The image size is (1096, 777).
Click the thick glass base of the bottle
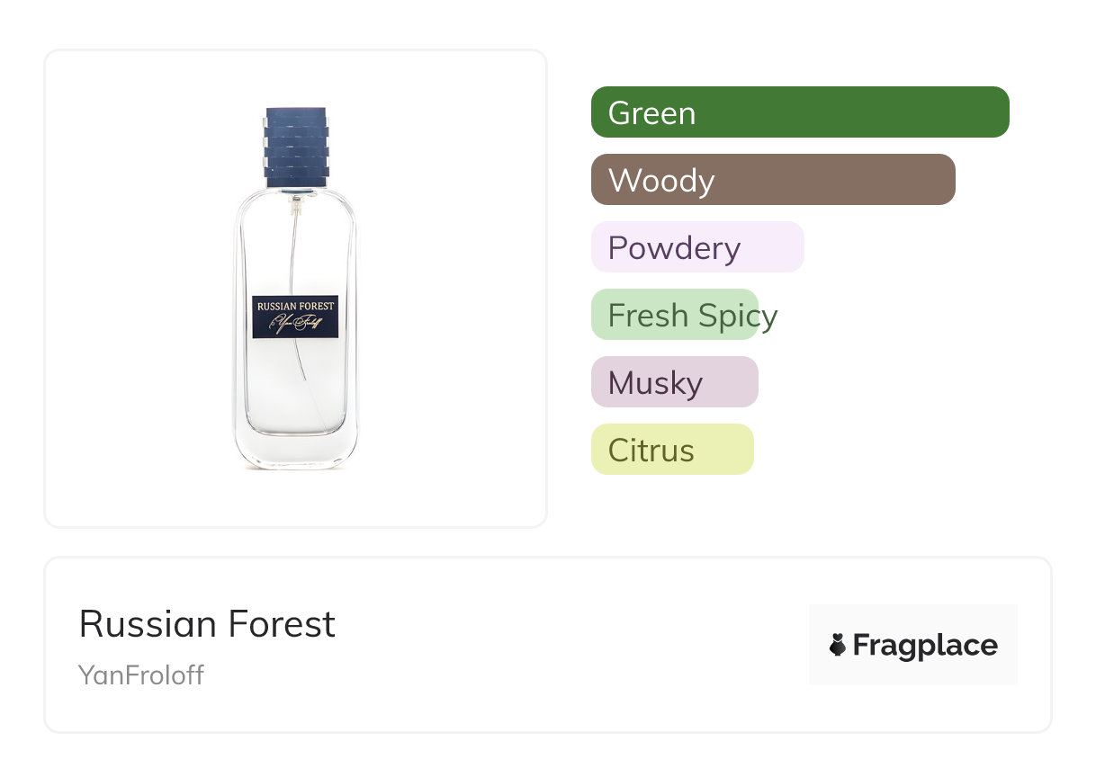pos(295,452)
